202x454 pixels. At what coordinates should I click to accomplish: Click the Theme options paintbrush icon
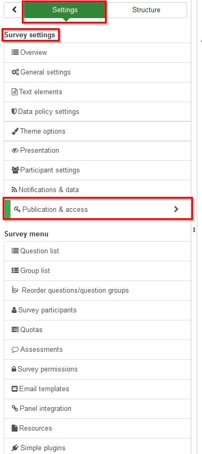point(15,131)
